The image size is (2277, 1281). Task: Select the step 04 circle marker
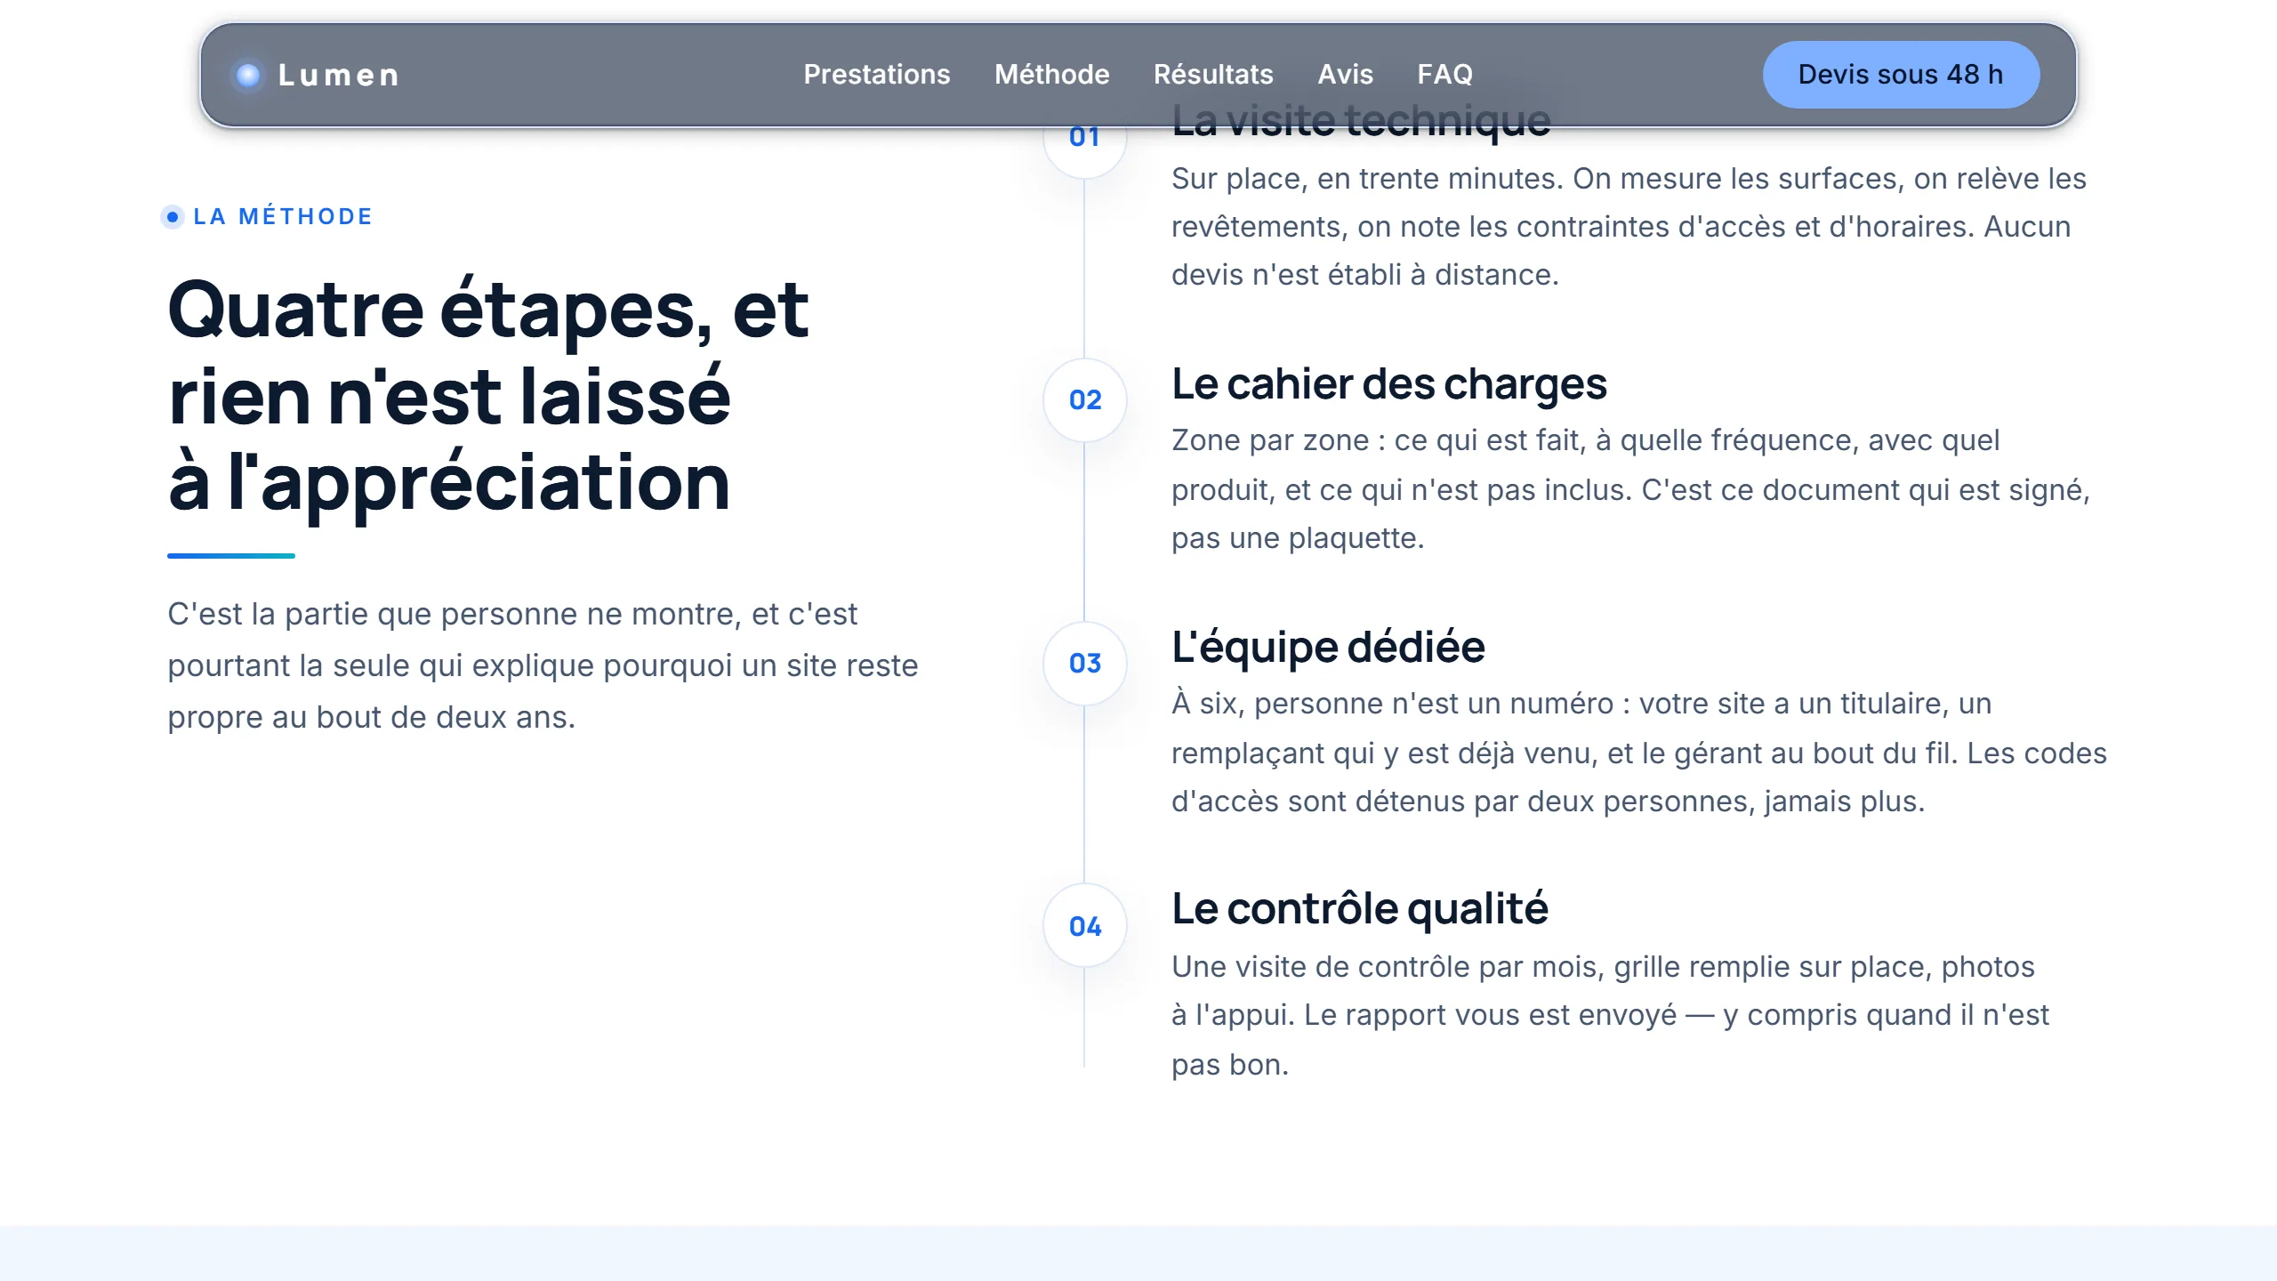point(1084,926)
